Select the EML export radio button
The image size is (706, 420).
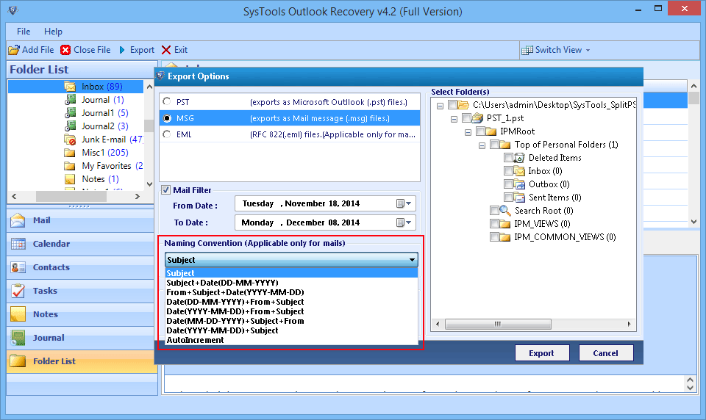pos(167,134)
